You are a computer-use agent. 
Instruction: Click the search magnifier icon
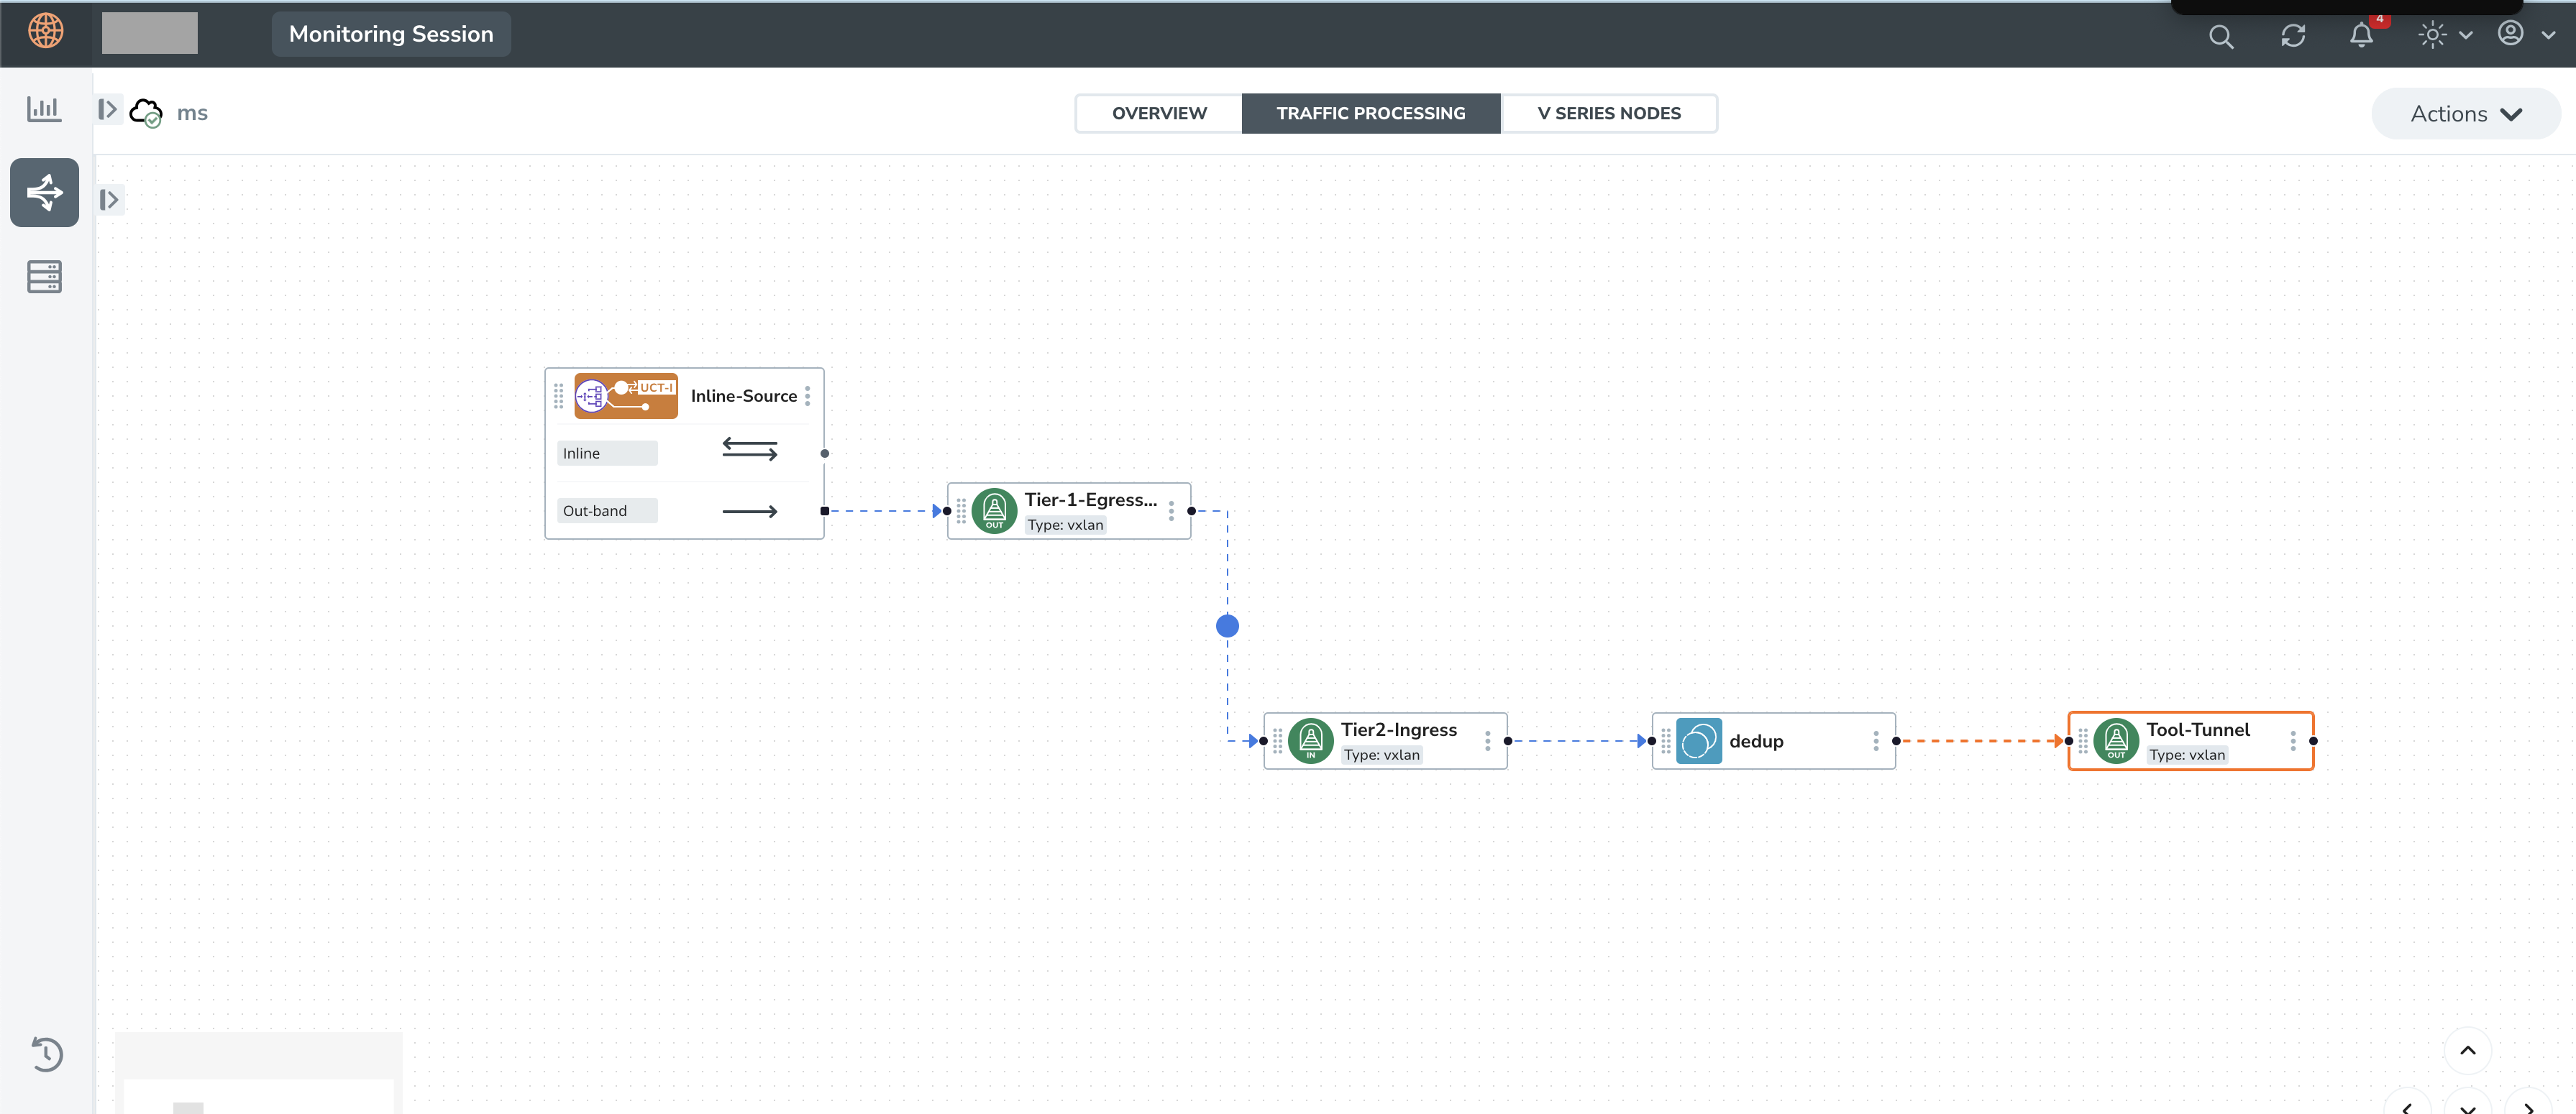(2220, 37)
